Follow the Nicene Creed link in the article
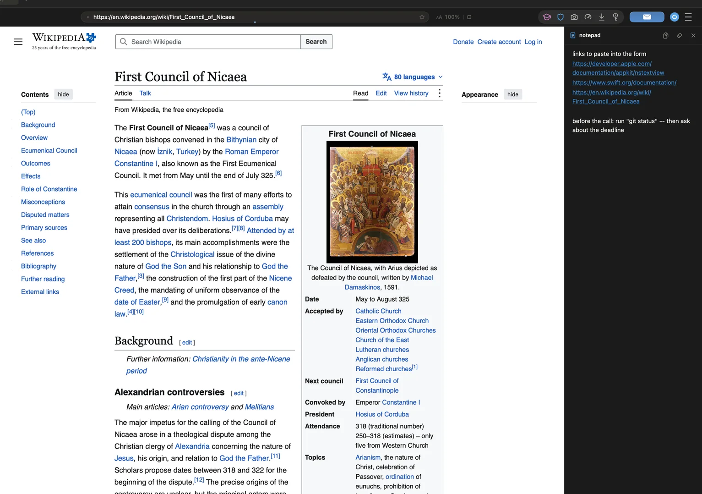Image resolution: width=702 pixels, height=494 pixels. coord(280,278)
